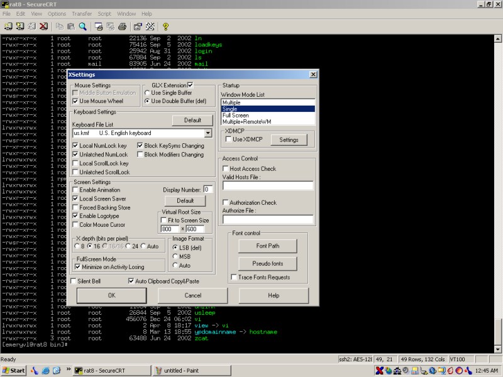Click the yellow Help question mark icon

[x=165, y=26]
